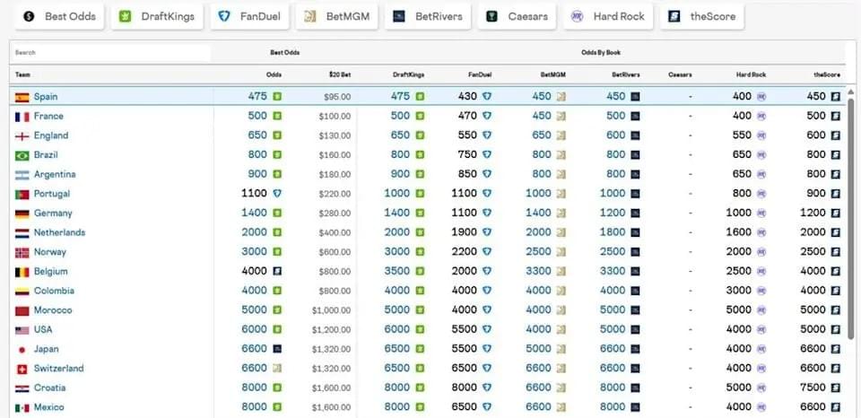Screen dimensions: 861x418
Task: Select Mexico's BetRivers odds 8000
Action: coord(613,407)
